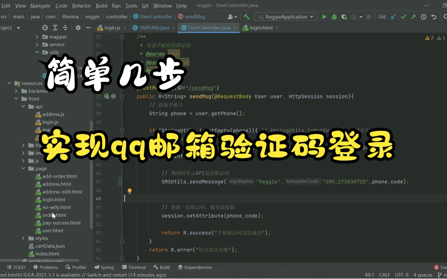This screenshot has width=447, height=279.
Task: Click UTF-8 encoding in status bar
Action: click(402, 275)
